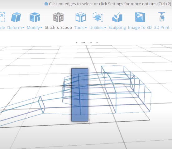The width and height of the screenshot is (172, 149).
Task: Click the Image To 3D label
Action: click(x=140, y=27)
